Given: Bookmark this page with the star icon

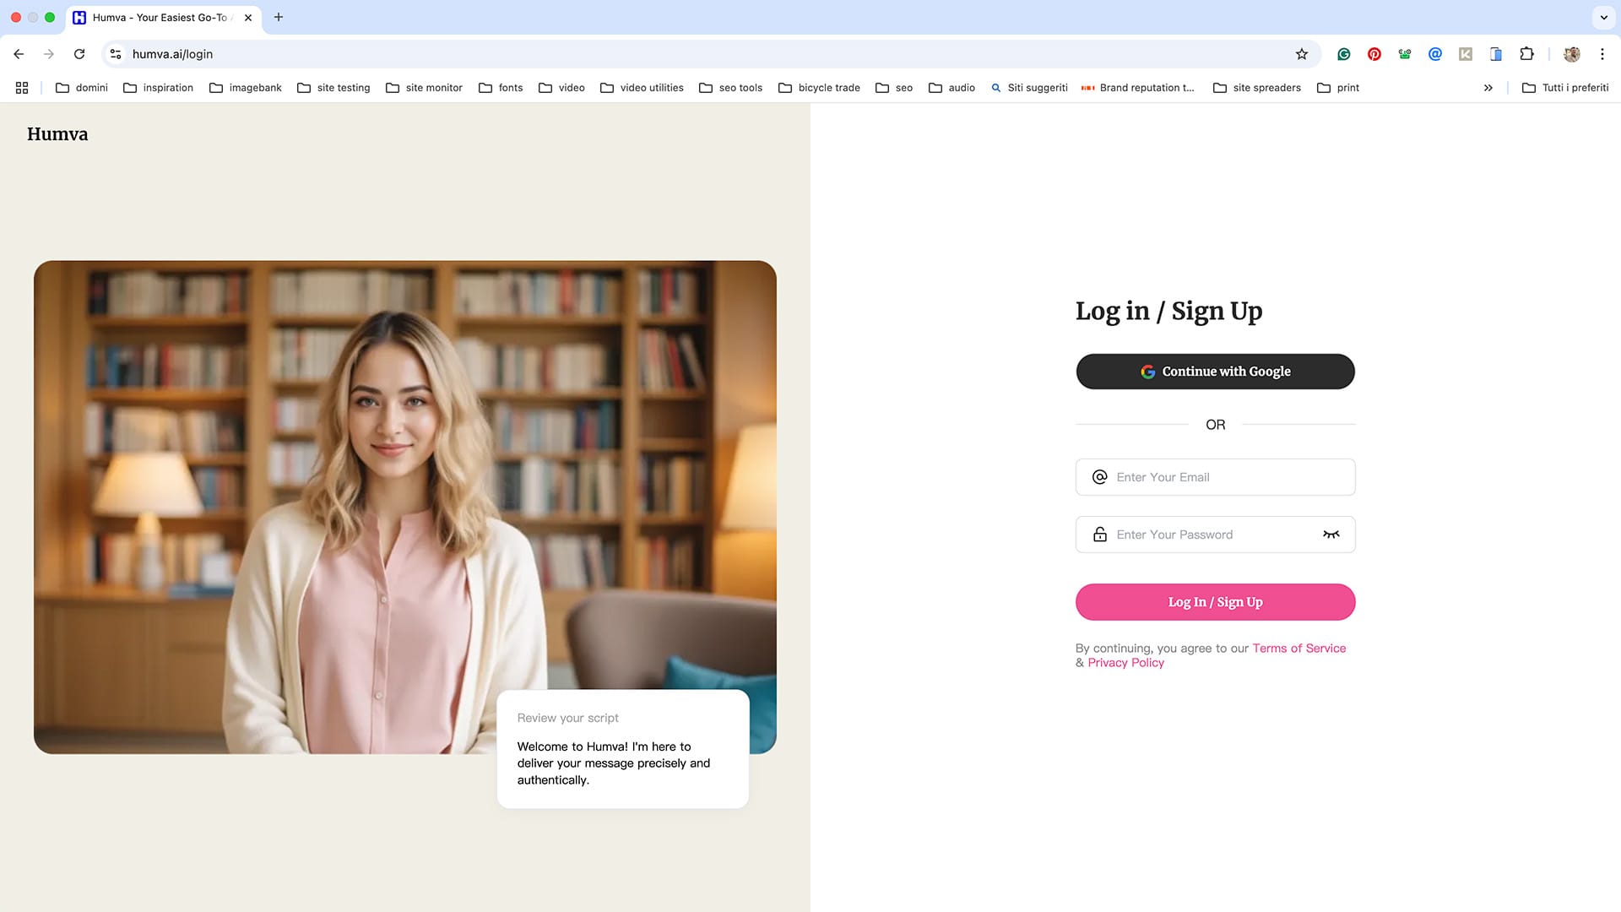Looking at the screenshot, I should pyautogui.click(x=1302, y=54).
